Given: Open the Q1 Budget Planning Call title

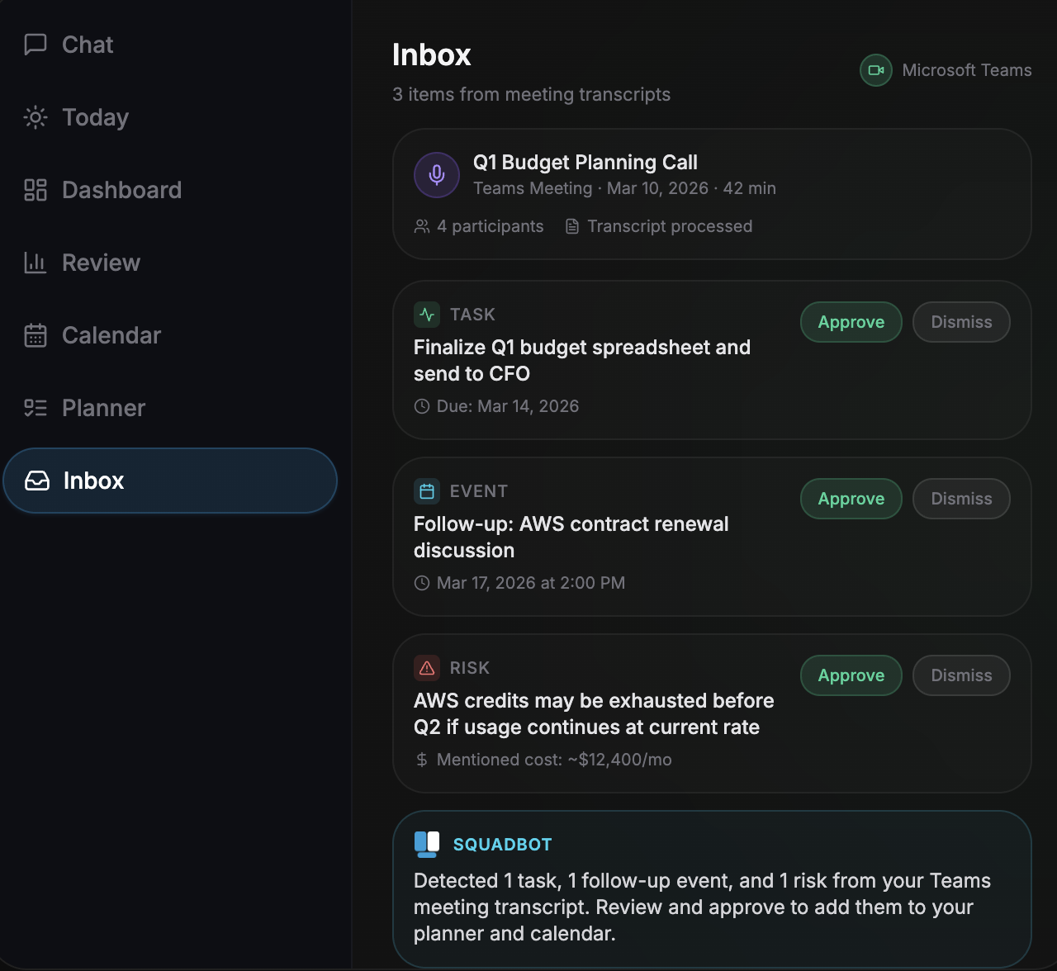Looking at the screenshot, I should pos(585,163).
